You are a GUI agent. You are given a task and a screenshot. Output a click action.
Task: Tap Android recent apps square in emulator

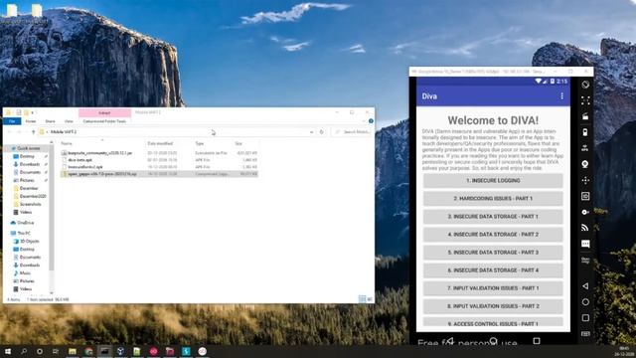tap(537, 341)
